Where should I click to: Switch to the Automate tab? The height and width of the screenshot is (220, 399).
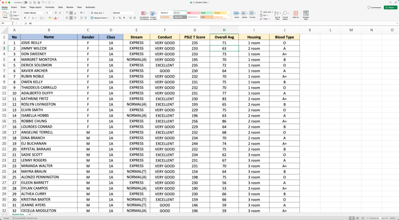click(x=90, y=7)
